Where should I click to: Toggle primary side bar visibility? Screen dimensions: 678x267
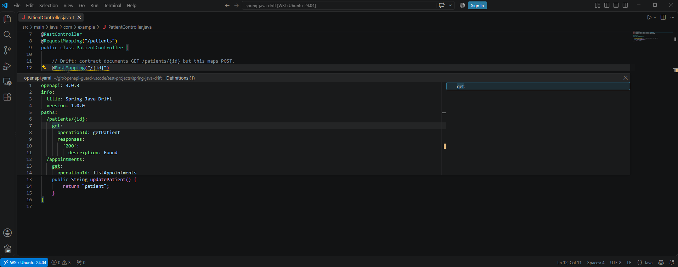pos(607,5)
